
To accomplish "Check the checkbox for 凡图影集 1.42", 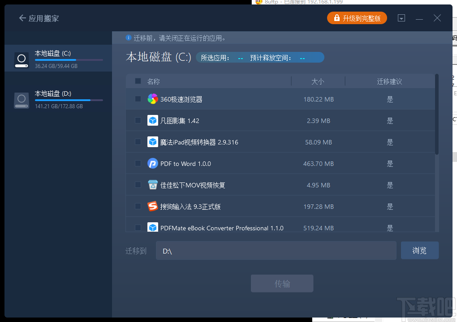I will [138, 120].
